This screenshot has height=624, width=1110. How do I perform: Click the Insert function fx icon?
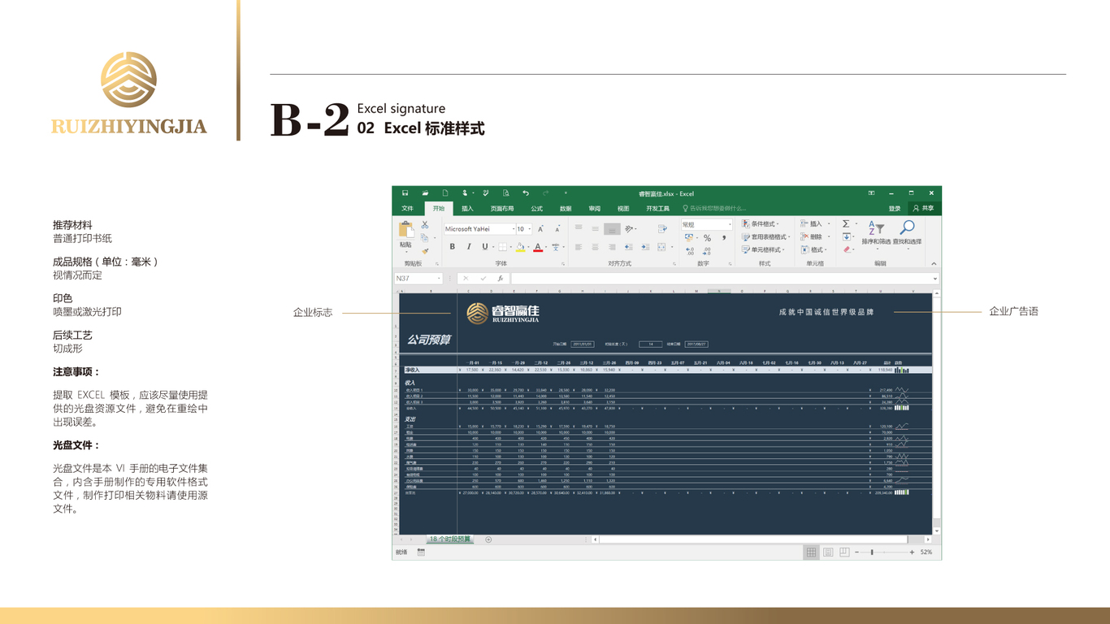(x=501, y=278)
